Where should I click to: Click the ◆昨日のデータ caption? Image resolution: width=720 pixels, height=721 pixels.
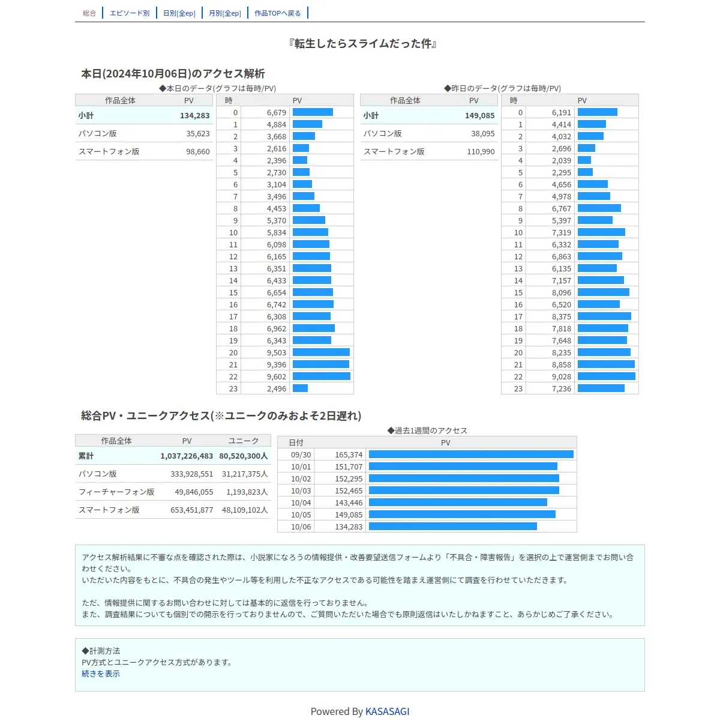point(502,88)
